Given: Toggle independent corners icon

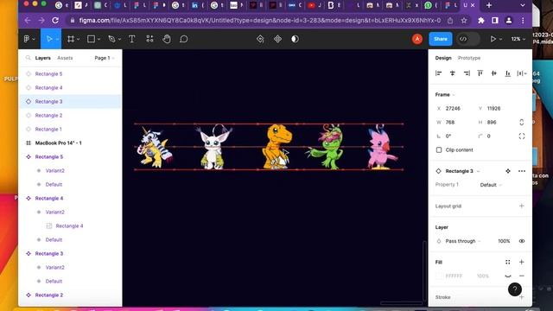Looking at the screenshot, I should click(522, 136).
